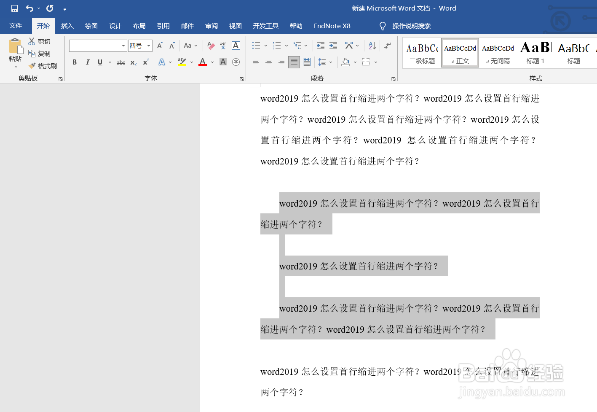Open the Aa change case menu
The height and width of the screenshot is (412, 597).
(190, 46)
